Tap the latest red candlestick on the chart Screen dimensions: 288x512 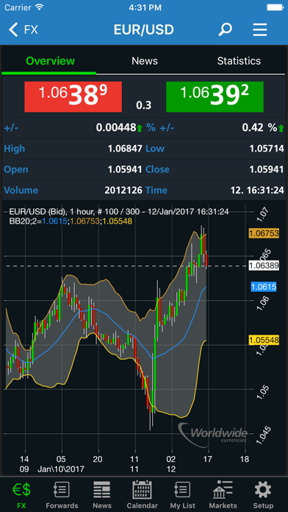point(206,260)
